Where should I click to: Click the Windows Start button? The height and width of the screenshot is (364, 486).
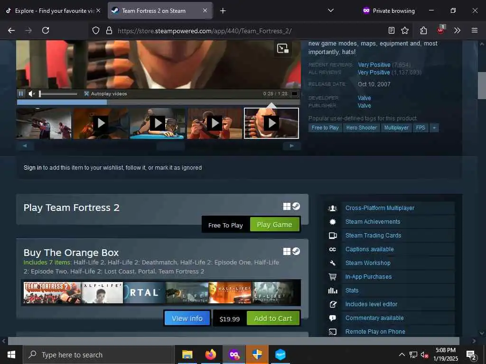[11, 355]
